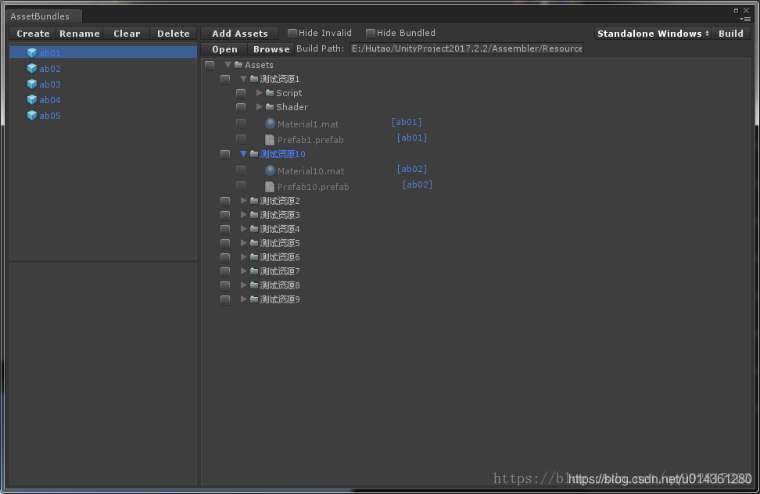
Task: Select the ab05 bundle cube icon
Action: point(32,115)
